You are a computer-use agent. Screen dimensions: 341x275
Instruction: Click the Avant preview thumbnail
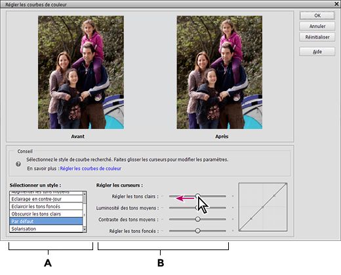(x=81, y=72)
